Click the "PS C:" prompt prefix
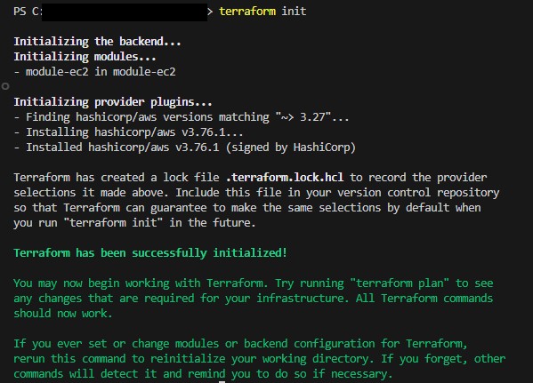Image resolution: width=533 pixels, height=383 pixels. (x=28, y=12)
